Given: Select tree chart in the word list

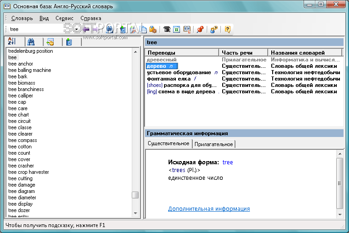Looking at the screenshot, I should [x=19, y=115].
